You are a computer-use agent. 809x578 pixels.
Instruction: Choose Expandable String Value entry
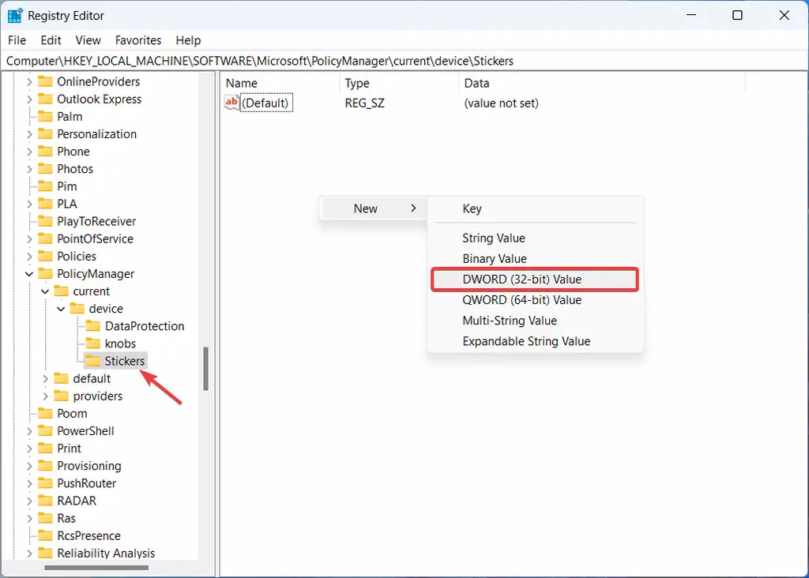pyautogui.click(x=535, y=341)
